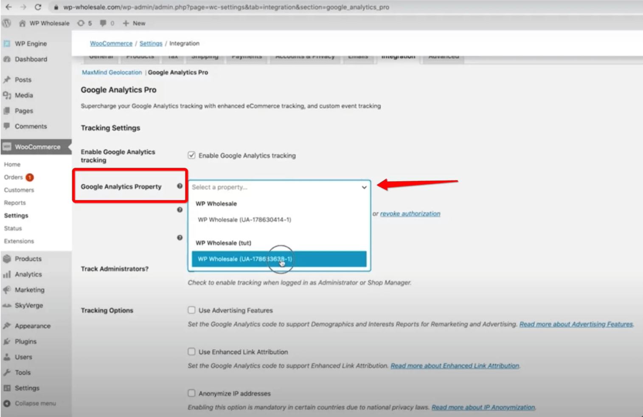Click the Analytics bar chart icon
The height and width of the screenshot is (417, 643).
tap(7, 274)
